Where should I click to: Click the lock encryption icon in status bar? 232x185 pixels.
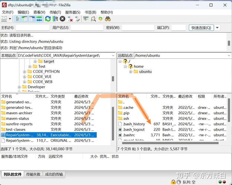click(173, 182)
